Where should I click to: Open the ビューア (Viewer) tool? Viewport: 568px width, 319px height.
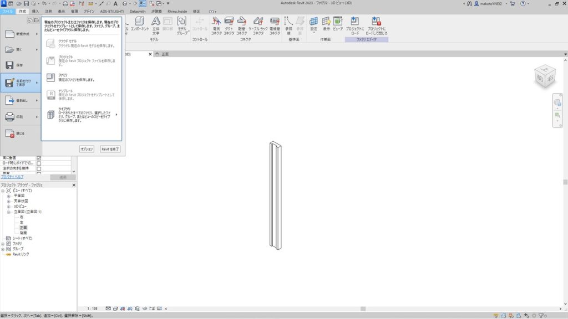[x=338, y=23]
